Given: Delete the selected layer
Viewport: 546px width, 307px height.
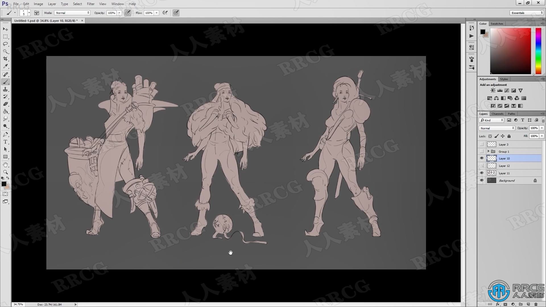Looking at the screenshot, I should point(536,304).
